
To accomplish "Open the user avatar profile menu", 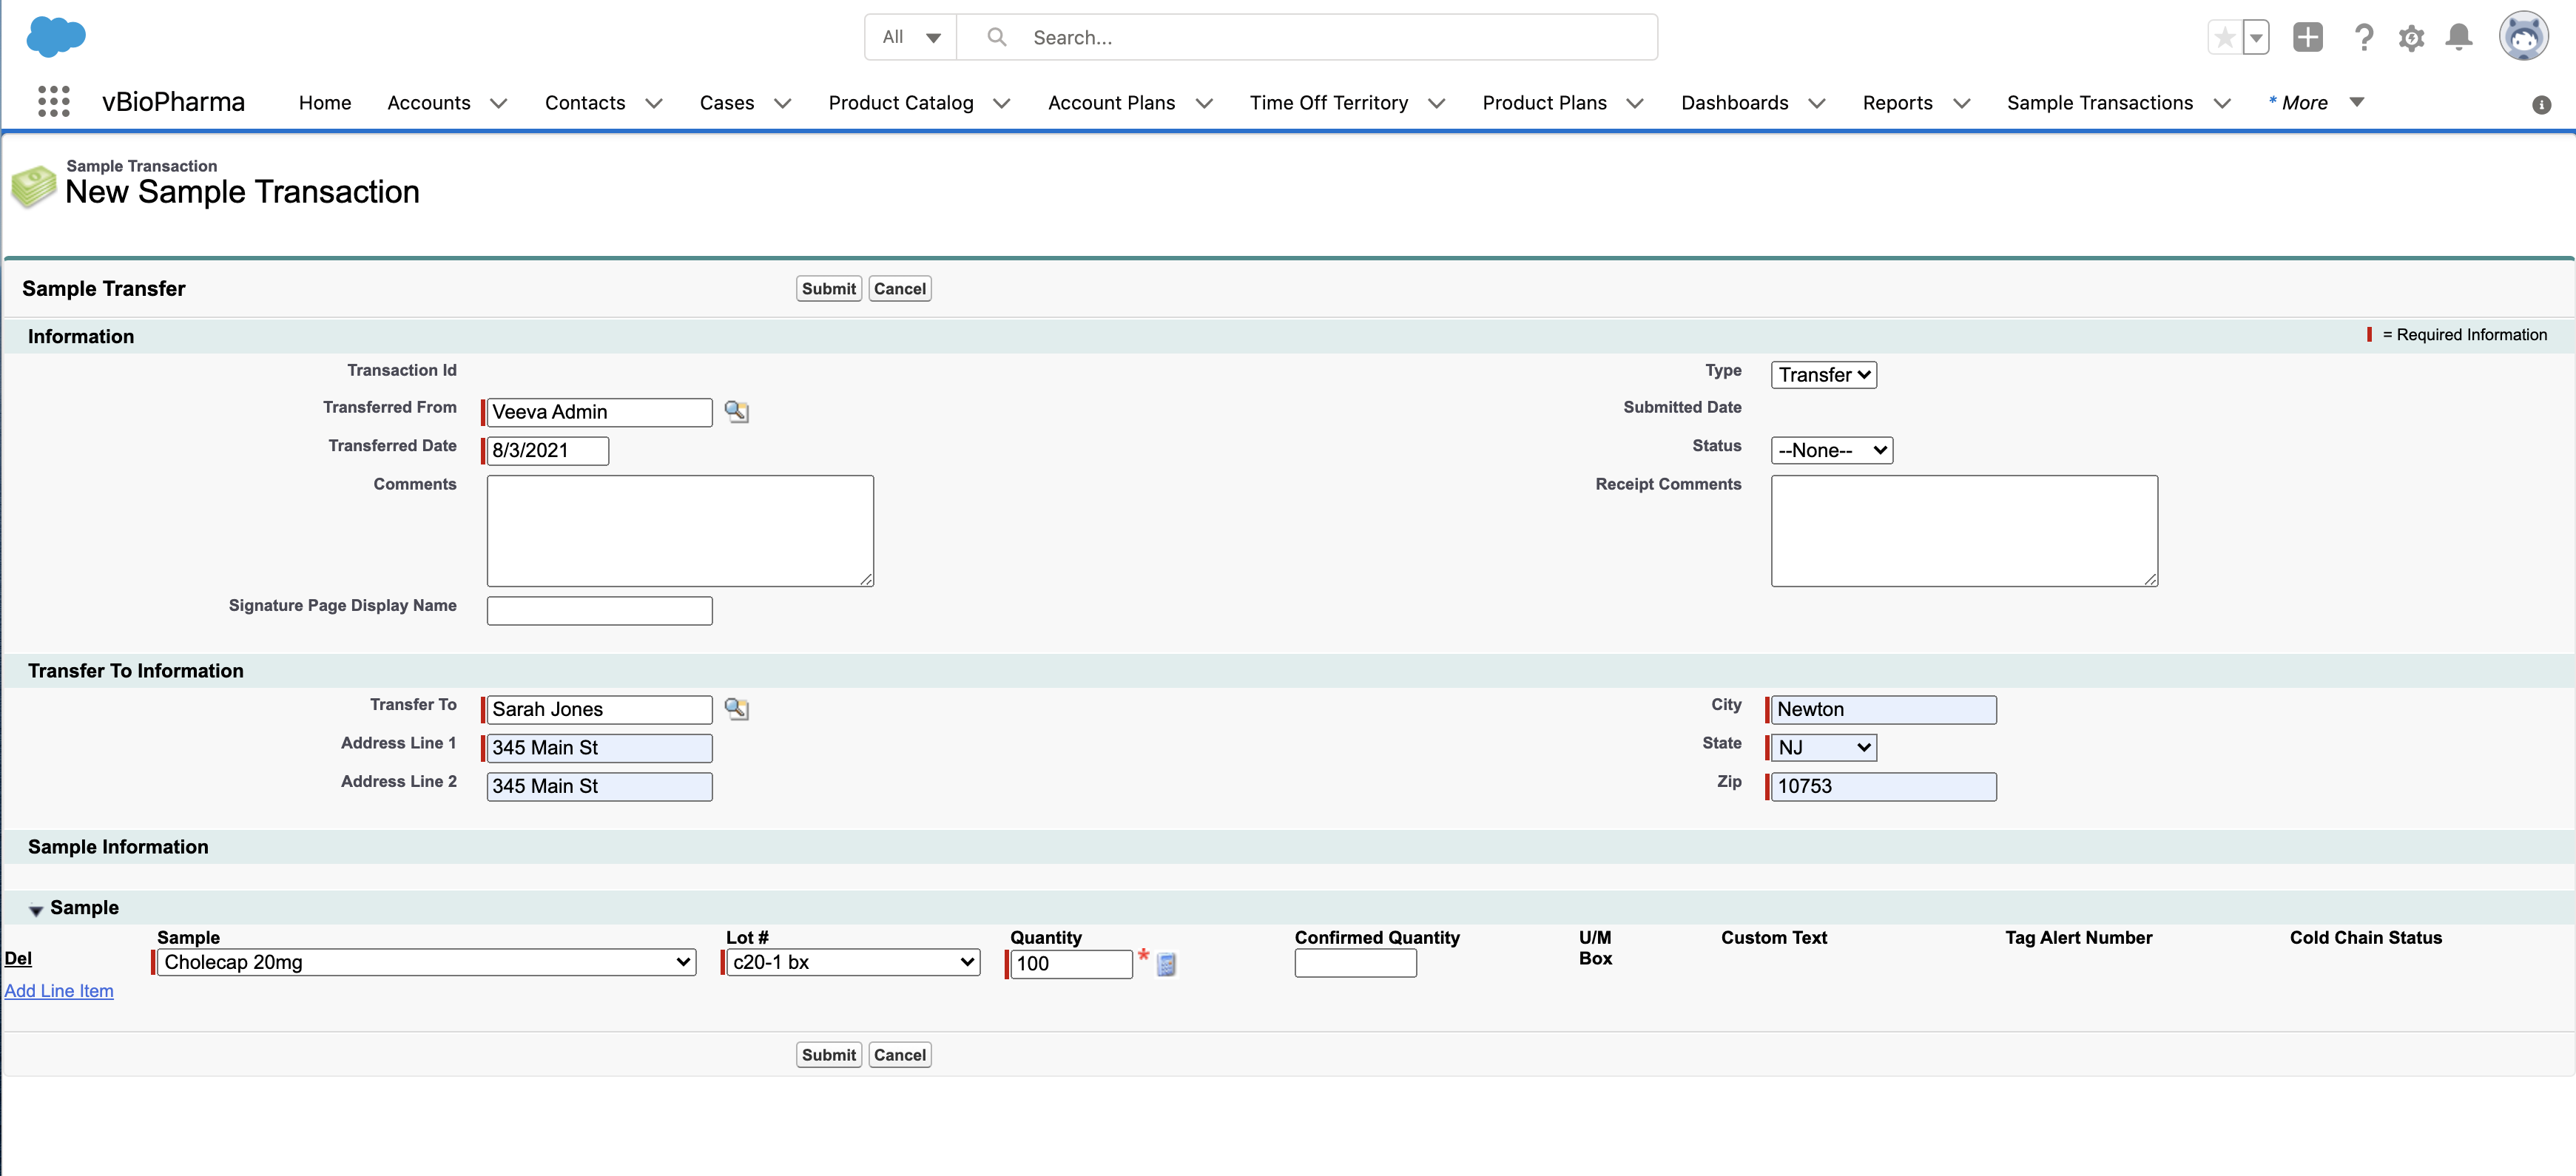I will coord(2523,38).
